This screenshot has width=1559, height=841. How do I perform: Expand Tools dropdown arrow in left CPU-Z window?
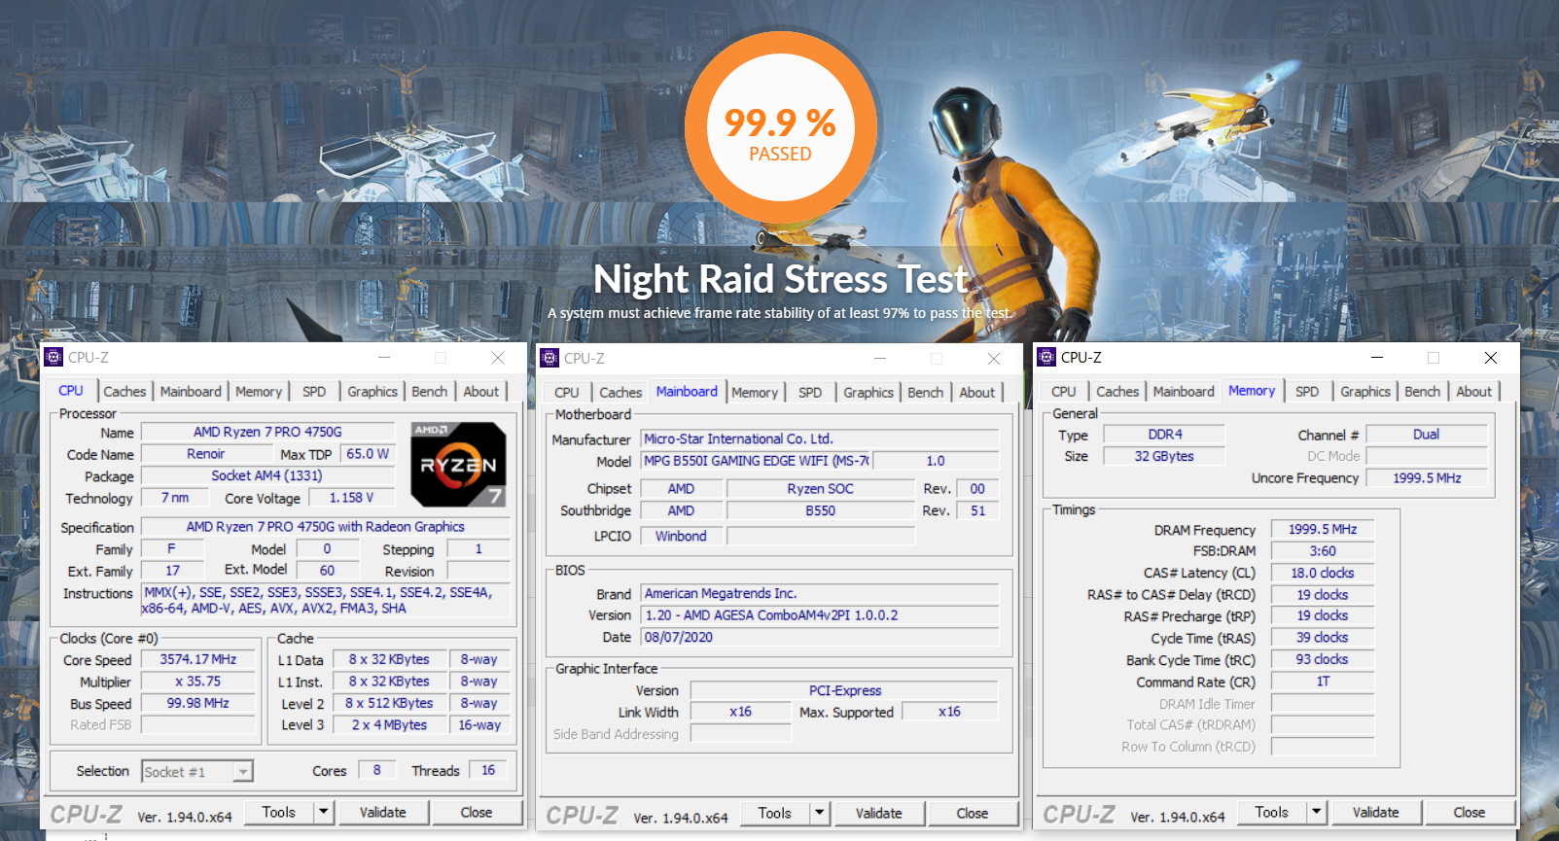[324, 812]
